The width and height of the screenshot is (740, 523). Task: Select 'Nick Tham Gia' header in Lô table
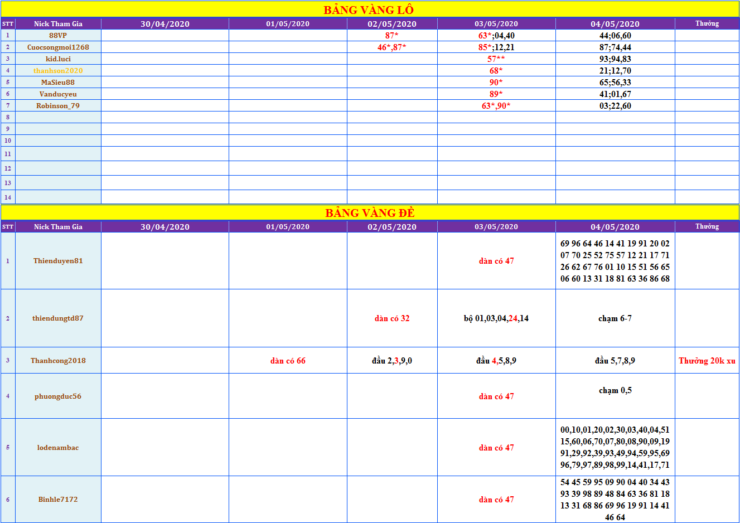[58, 23]
